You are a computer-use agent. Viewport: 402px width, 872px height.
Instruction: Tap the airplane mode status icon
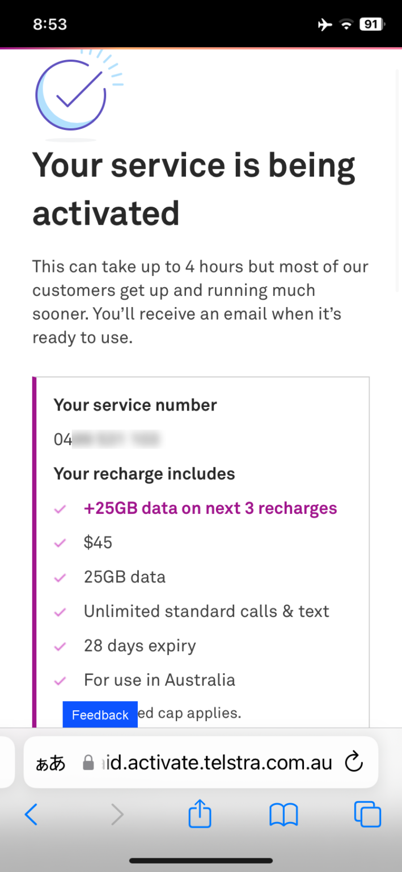pos(324,24)
